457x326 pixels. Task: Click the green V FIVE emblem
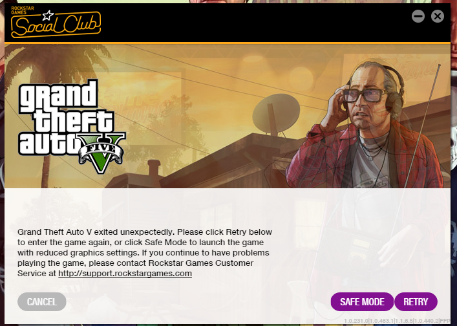[x=101, y=153]
